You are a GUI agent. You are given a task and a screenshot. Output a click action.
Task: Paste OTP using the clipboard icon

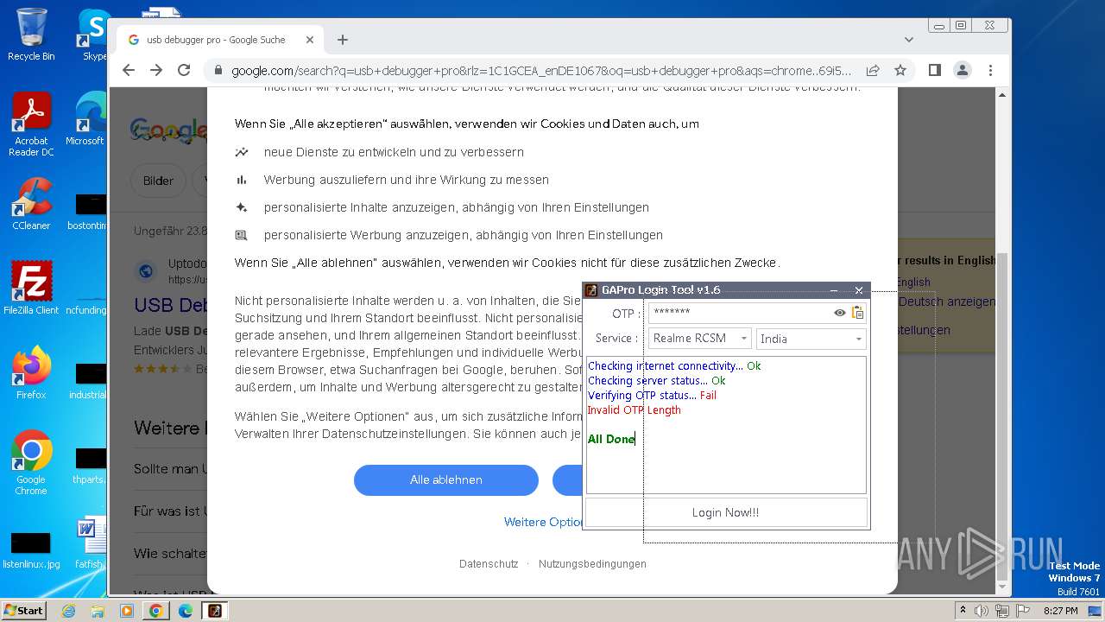pos(857,313)
